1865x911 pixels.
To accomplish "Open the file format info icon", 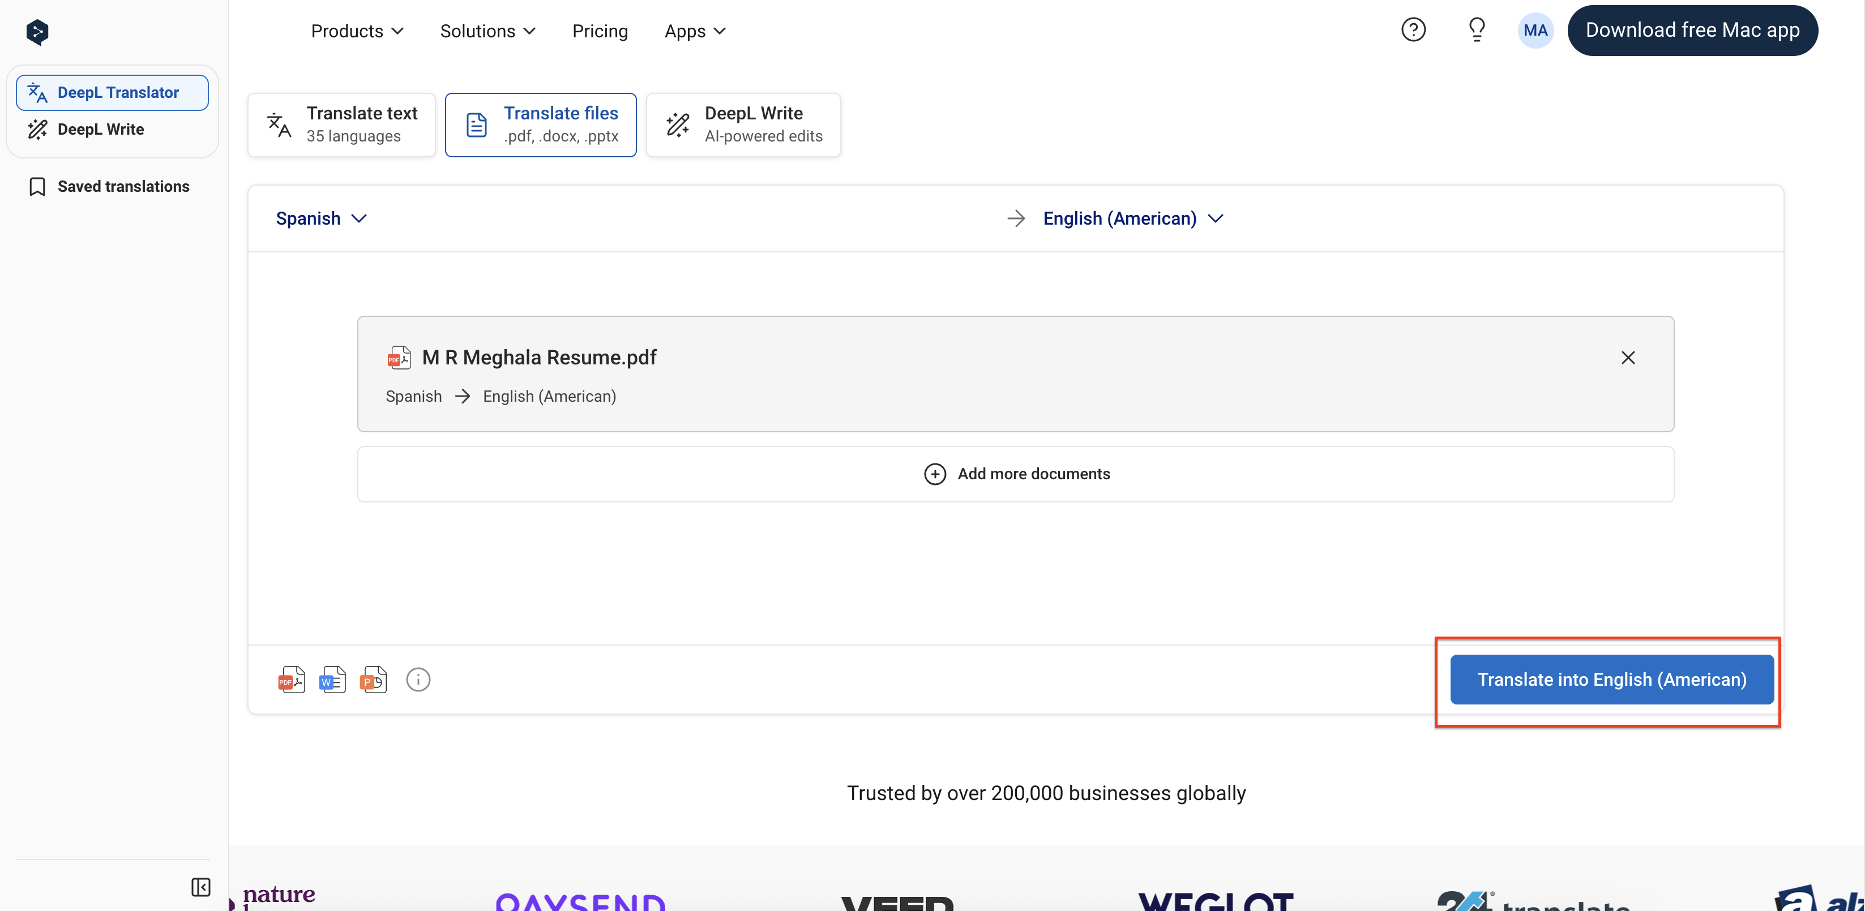I will (x=418, y=680).
